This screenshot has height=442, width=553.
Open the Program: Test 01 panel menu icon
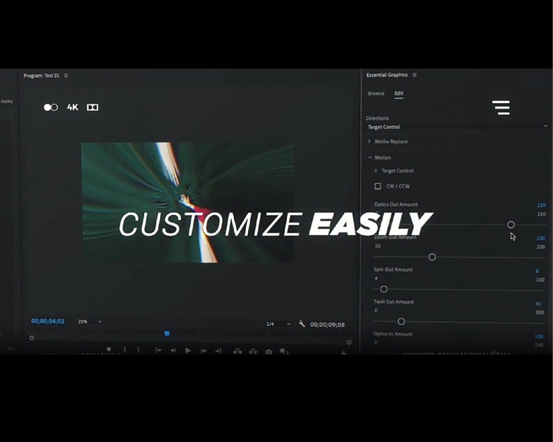(66, 75)
